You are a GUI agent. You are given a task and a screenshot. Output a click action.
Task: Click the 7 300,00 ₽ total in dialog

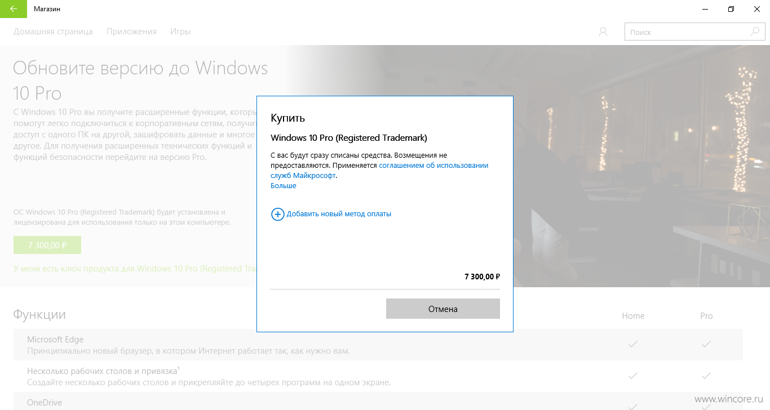pos(482,277)
